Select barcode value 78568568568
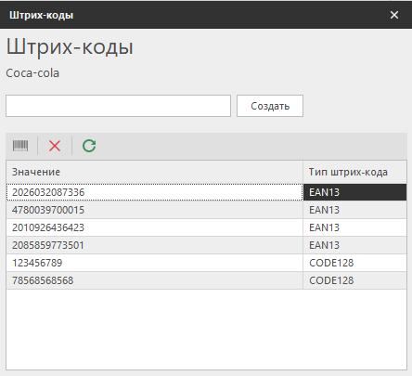This screenshot has height=376, width=412. click(154, 280)
